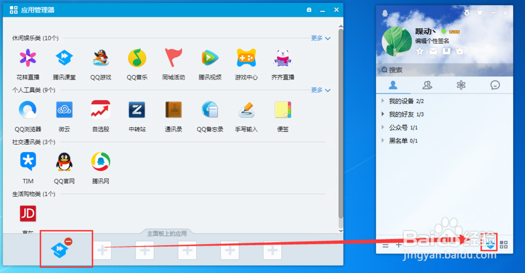Launch QQ浏览器 from personal tools
Image resolution: width=525 pixels, height=273 pixels.
pos(28,110)
